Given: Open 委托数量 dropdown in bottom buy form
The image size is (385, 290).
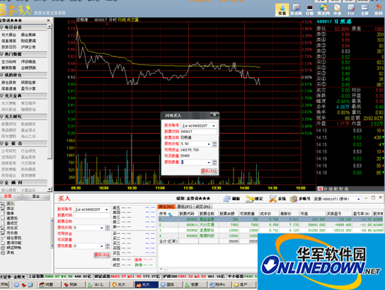Looking at the screenshot, I should [102, 246].
